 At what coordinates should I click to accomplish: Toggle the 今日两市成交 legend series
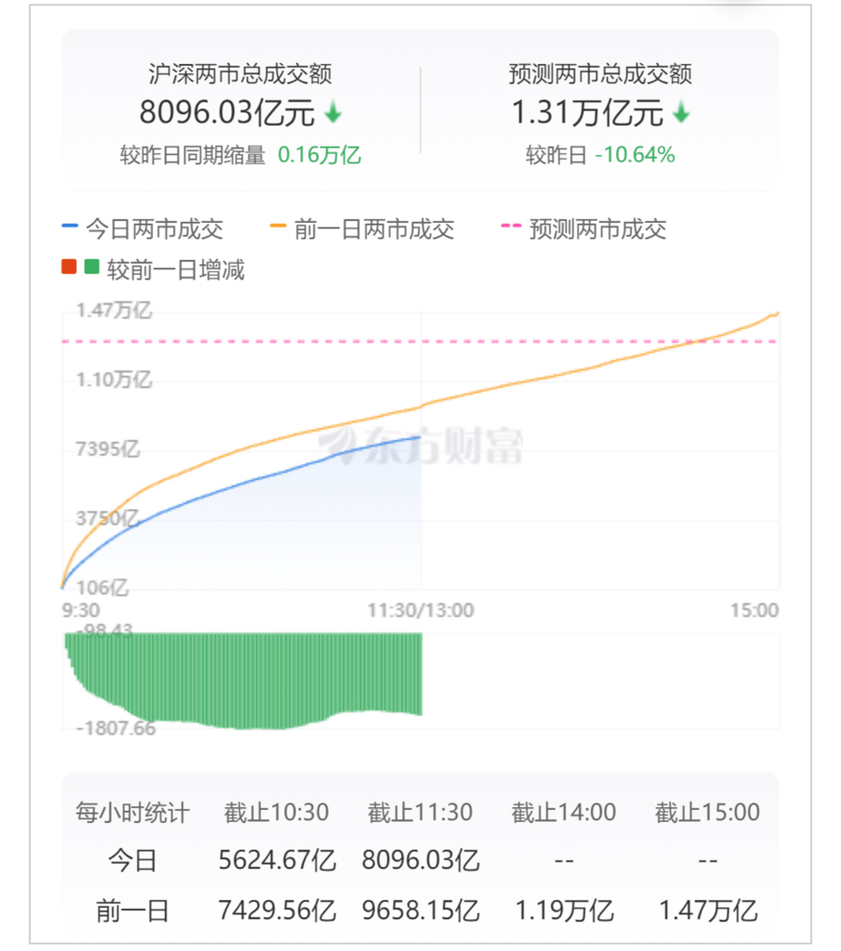pyautogui.click(x=143, y=229)
